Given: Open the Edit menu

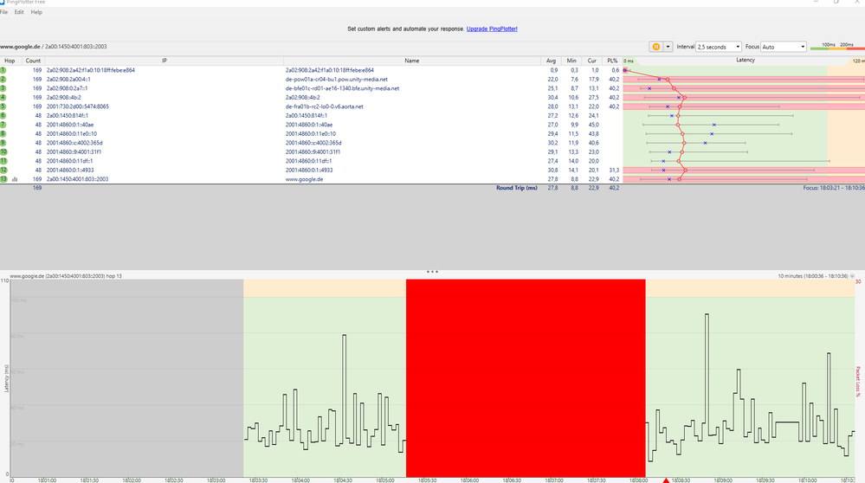Looking at the screenshot, I should point(19,12).
